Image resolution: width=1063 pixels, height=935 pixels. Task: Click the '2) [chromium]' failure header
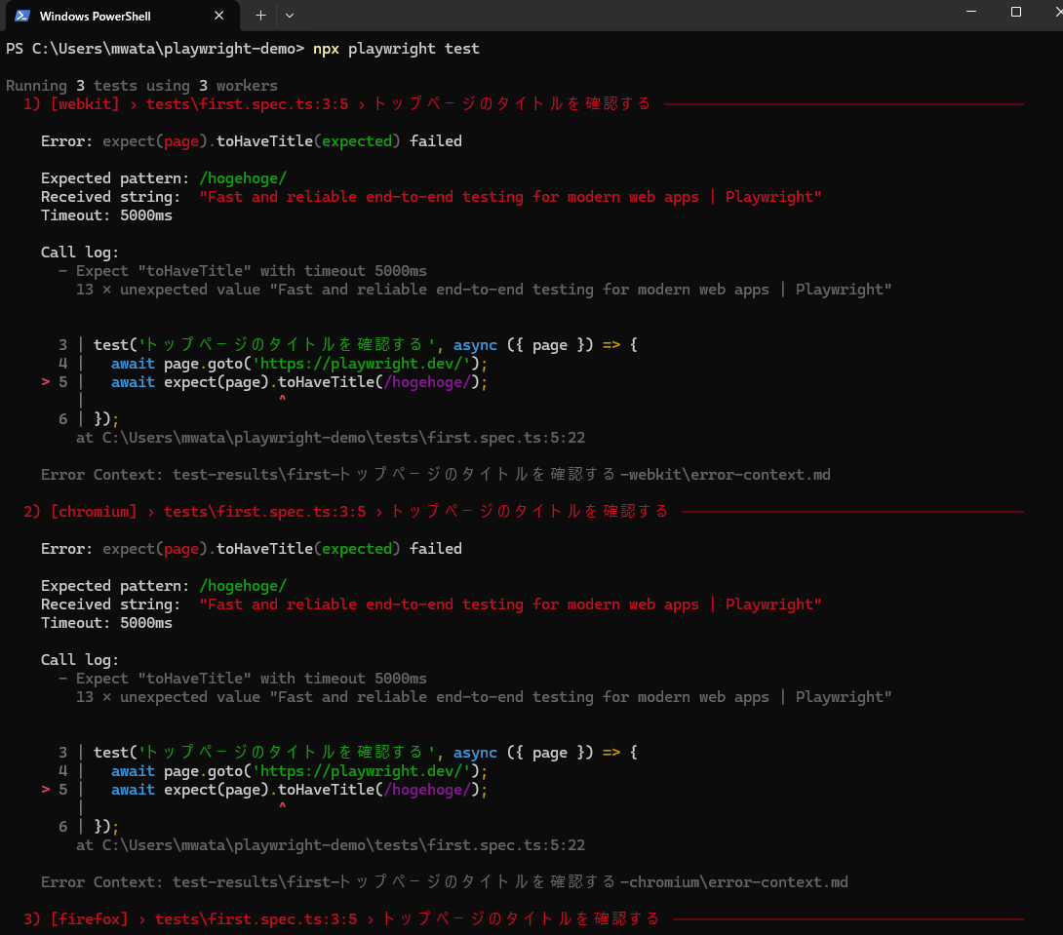pos(346,512)
